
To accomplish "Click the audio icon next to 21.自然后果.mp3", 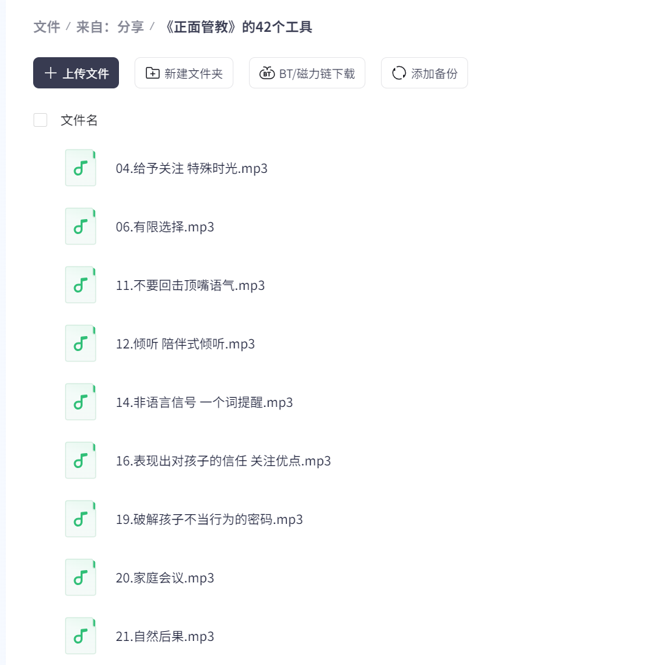I will [x=81, y=636].
